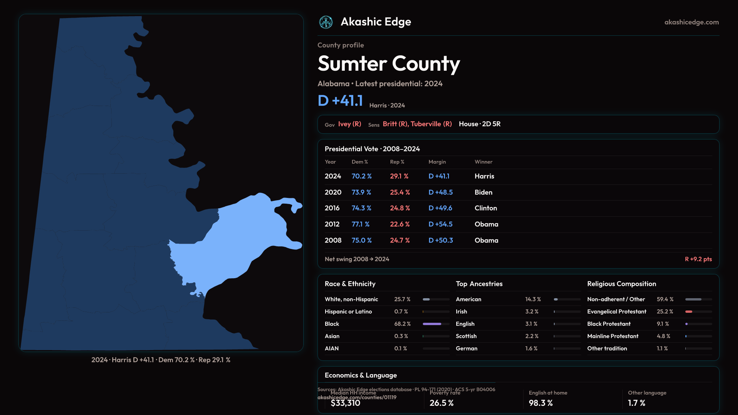The width and height of the screenshot is (738, 415).
Task: Click the Evangelical Protestant red bar
Action: (689, 312)
